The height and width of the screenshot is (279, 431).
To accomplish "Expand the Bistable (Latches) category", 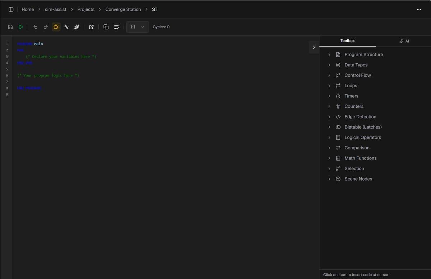I will [x=363, y=127].
